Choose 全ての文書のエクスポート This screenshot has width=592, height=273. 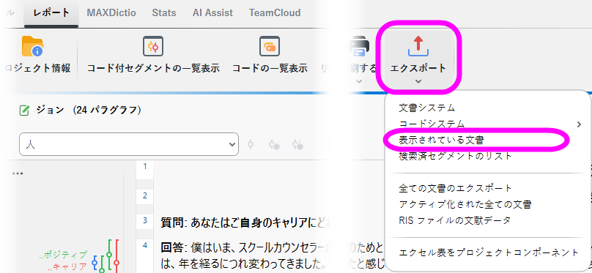(455, 188)
